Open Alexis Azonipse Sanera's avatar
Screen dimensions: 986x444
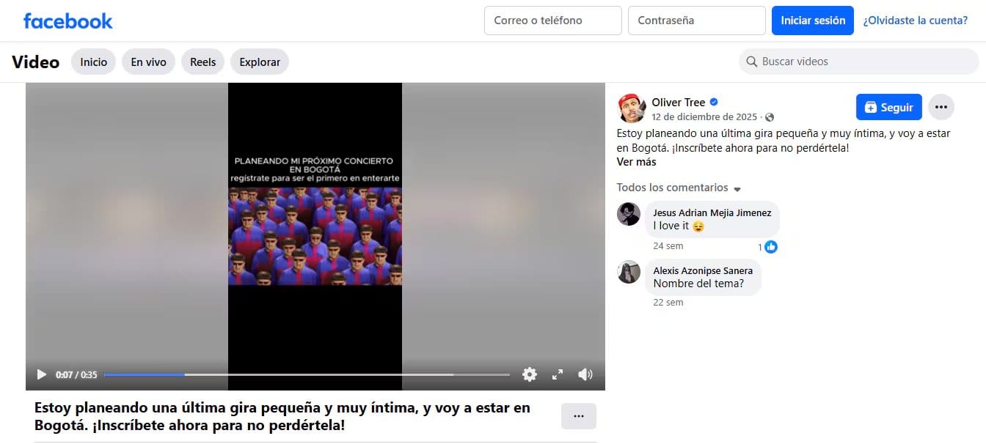pos(629,272)
